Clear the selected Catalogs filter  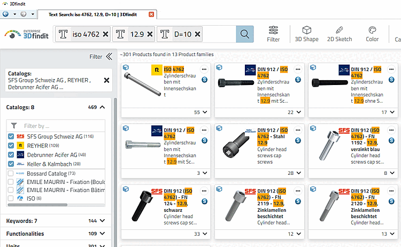(x=106, y=80)
